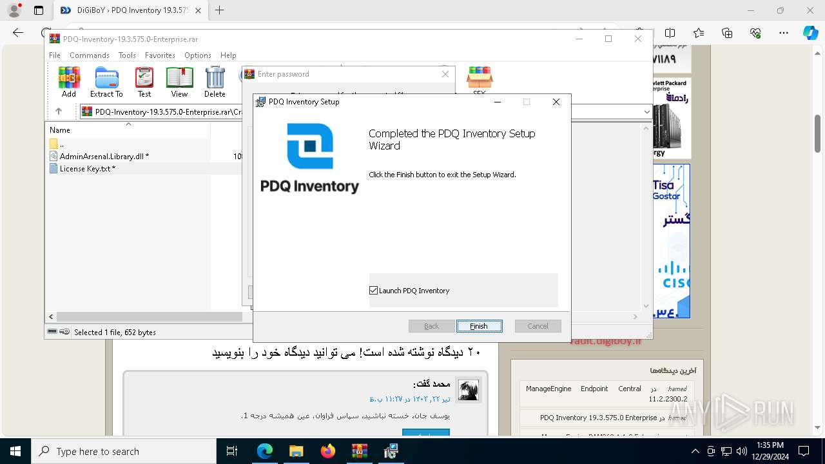Screen dimensions: 825x464
Task: Show hidden tray icons chevron
Action: pos(695,451)
